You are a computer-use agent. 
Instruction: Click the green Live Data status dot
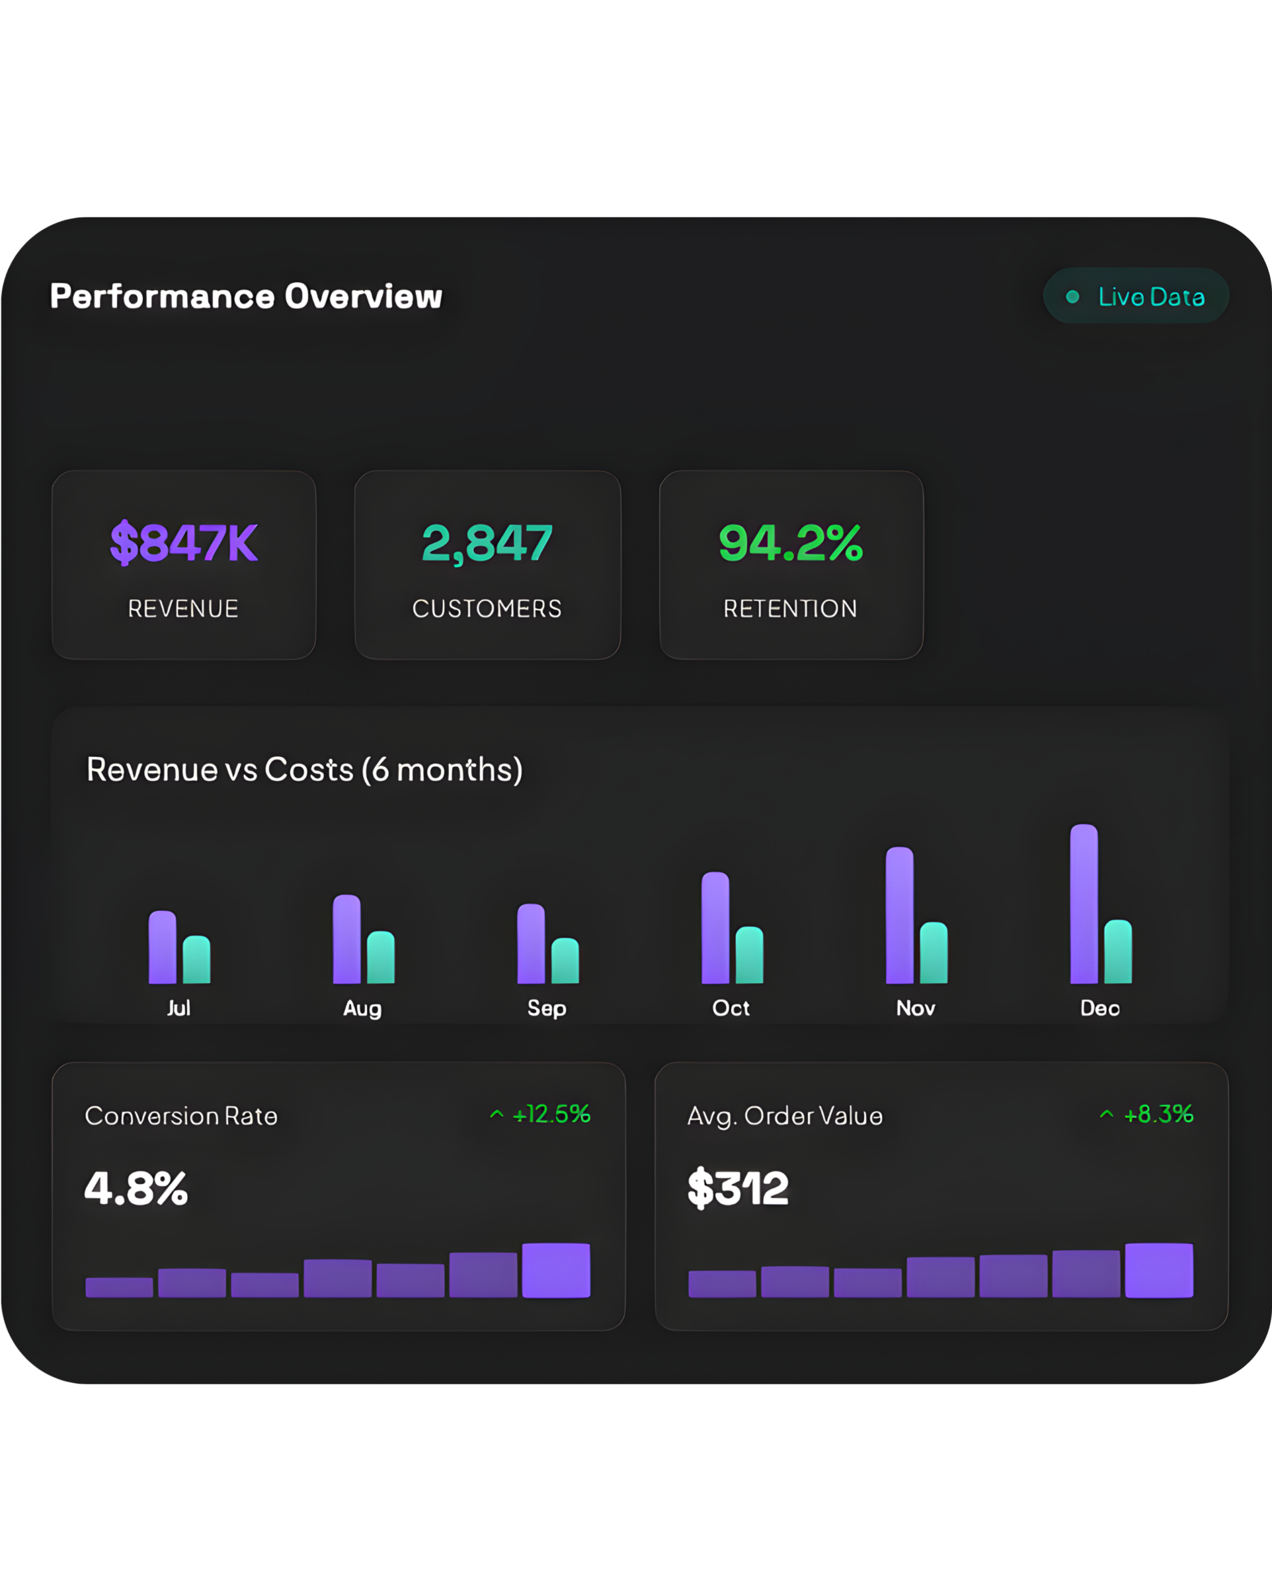tap(1072, 296)
